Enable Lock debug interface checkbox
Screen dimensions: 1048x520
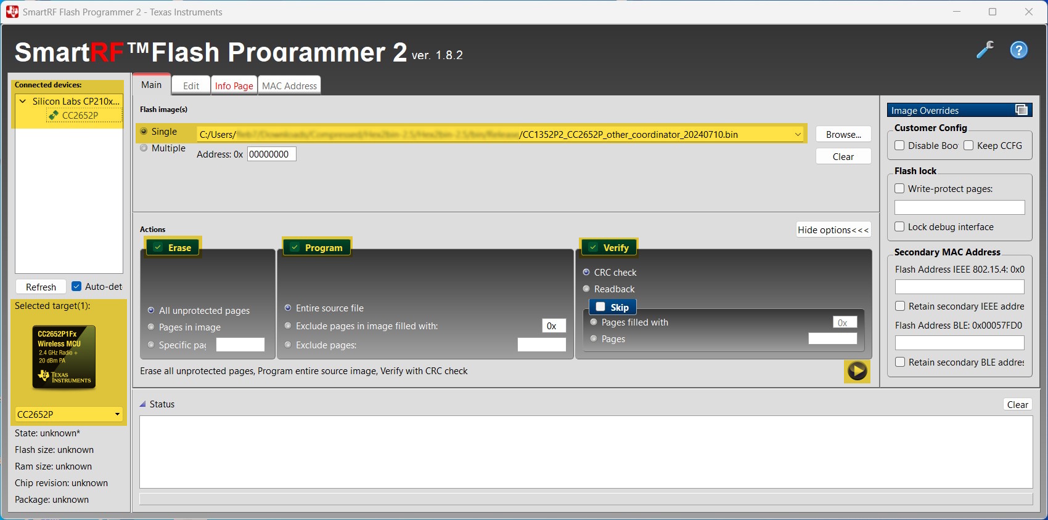[x=899, y=226]
